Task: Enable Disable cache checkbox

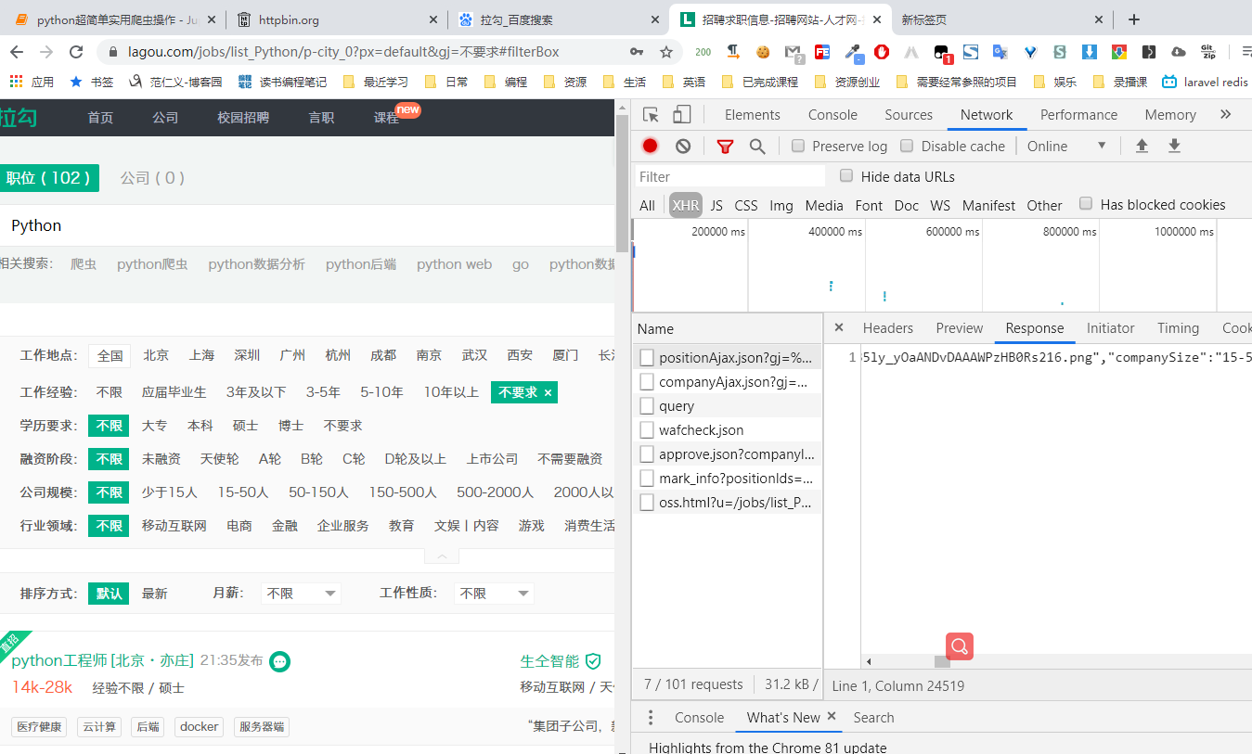Action: point(907,146)
